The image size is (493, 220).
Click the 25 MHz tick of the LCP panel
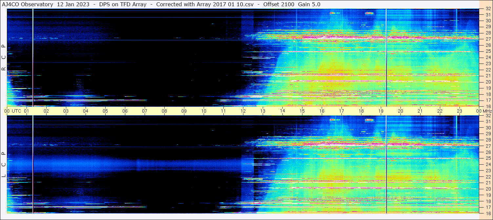pos(488,158)
